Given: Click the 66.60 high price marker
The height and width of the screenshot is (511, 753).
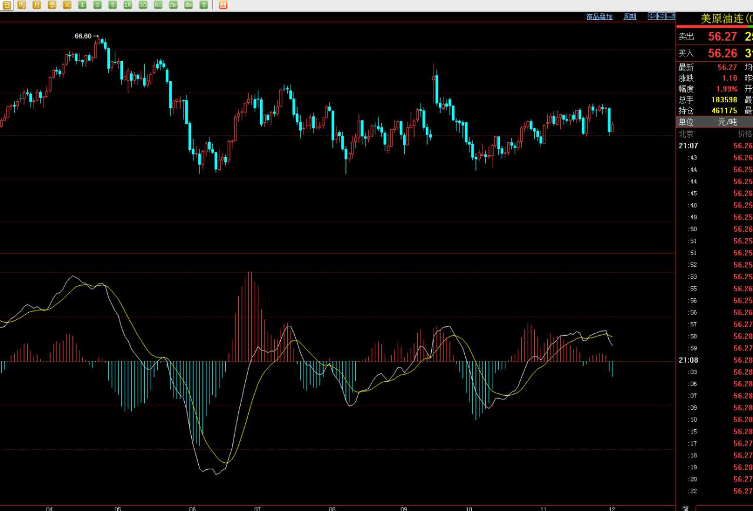Looking at the screenshot, I should (x=83, y=36).
